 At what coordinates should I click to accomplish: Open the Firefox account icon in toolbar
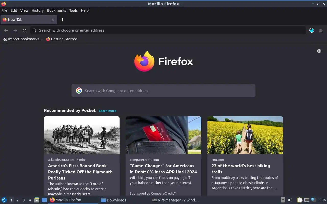[312, 30]
